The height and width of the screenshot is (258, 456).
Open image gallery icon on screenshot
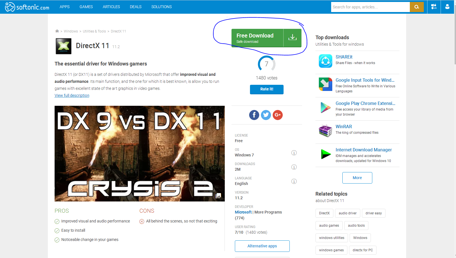click(x=219, y=196)
